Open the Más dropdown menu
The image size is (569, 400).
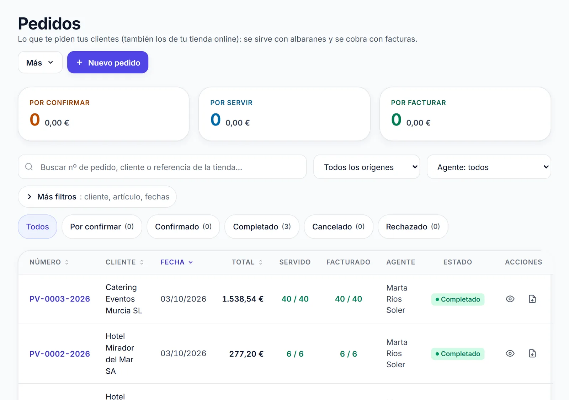coord(40,63)
